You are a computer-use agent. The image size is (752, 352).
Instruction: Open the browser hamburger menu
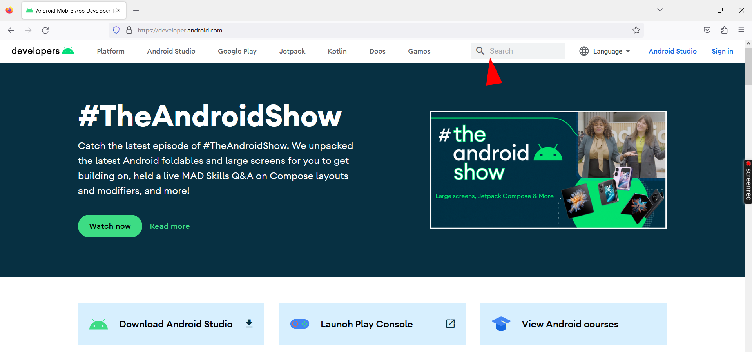coord(741,30)
